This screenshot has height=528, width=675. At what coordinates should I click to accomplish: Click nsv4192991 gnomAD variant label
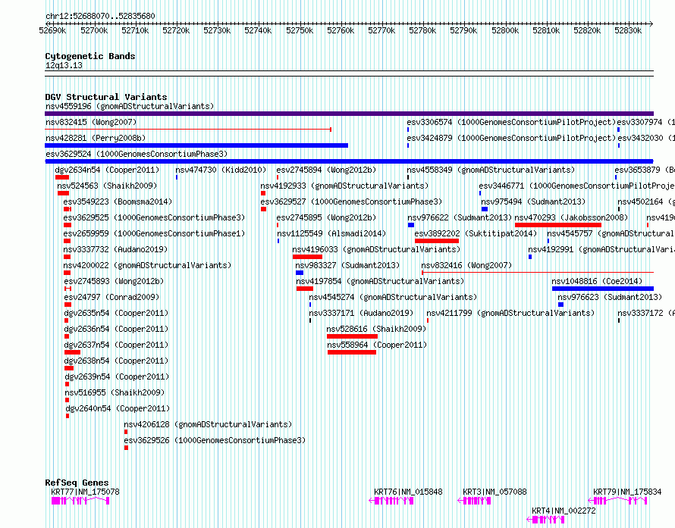pyautogui.click(x=601, y=249)
